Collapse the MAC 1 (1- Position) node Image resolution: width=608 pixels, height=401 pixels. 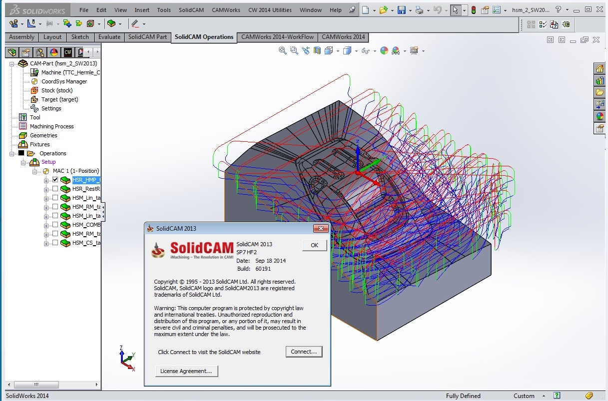click(34, 171)
